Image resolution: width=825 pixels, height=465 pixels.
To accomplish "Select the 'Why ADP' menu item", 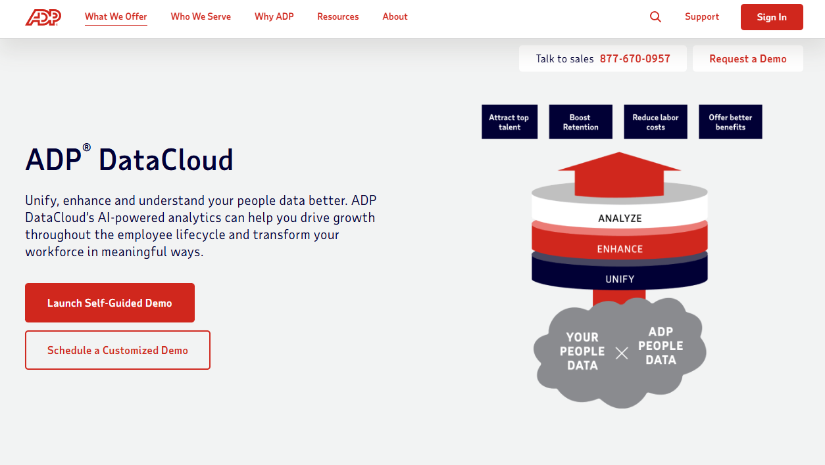I will (x=274, y=16).
